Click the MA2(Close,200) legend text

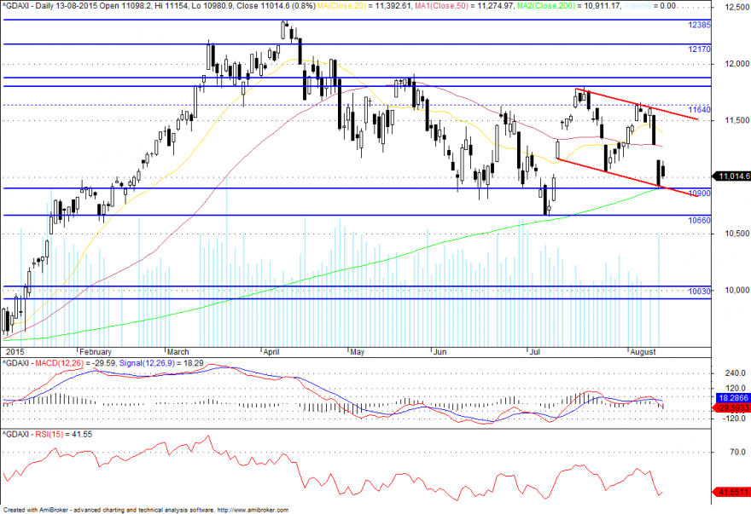click(x=547, y=6)
